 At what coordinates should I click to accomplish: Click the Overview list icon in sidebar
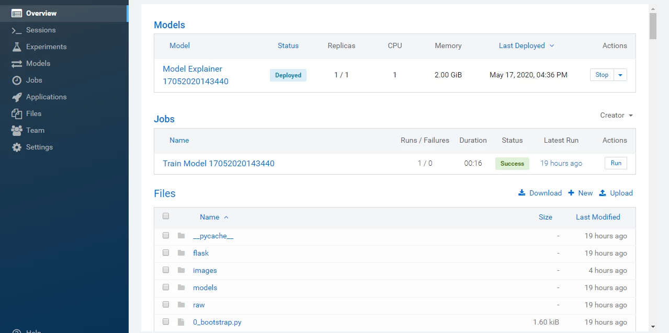[17, 13]
